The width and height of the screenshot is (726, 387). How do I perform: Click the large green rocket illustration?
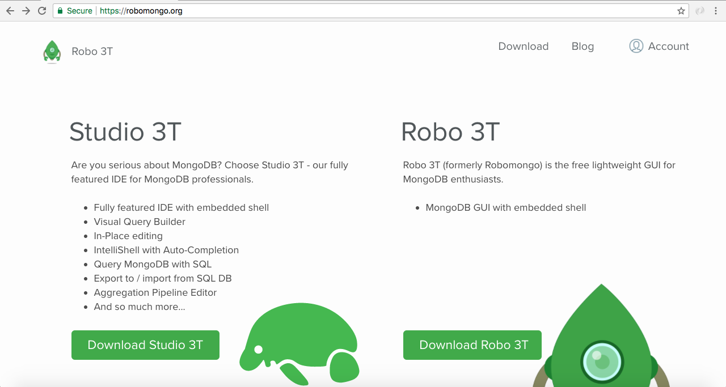[601, 340]
